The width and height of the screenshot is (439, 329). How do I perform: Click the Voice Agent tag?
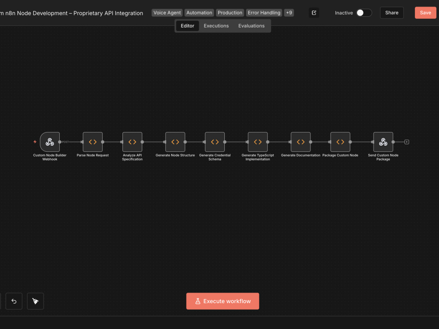167,13
